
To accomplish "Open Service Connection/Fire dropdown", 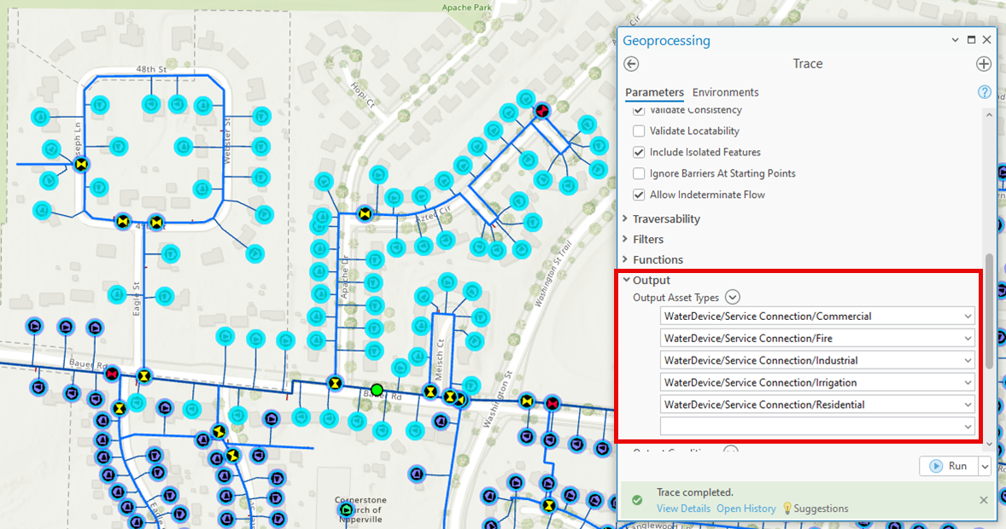I will (x=968, y=339).
